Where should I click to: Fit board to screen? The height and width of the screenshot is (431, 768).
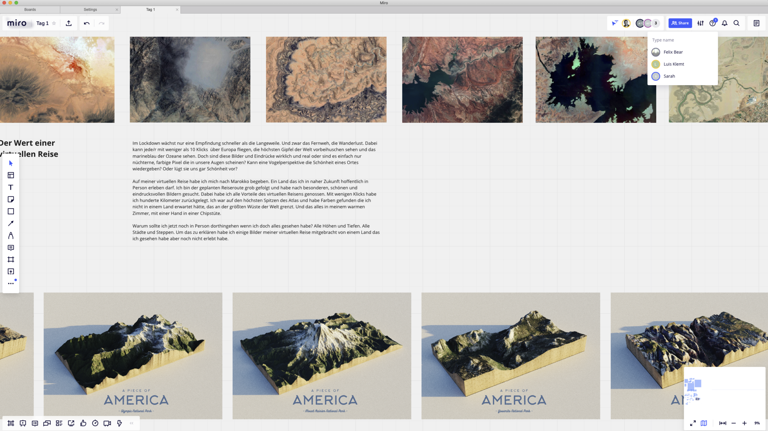[722, 423]
